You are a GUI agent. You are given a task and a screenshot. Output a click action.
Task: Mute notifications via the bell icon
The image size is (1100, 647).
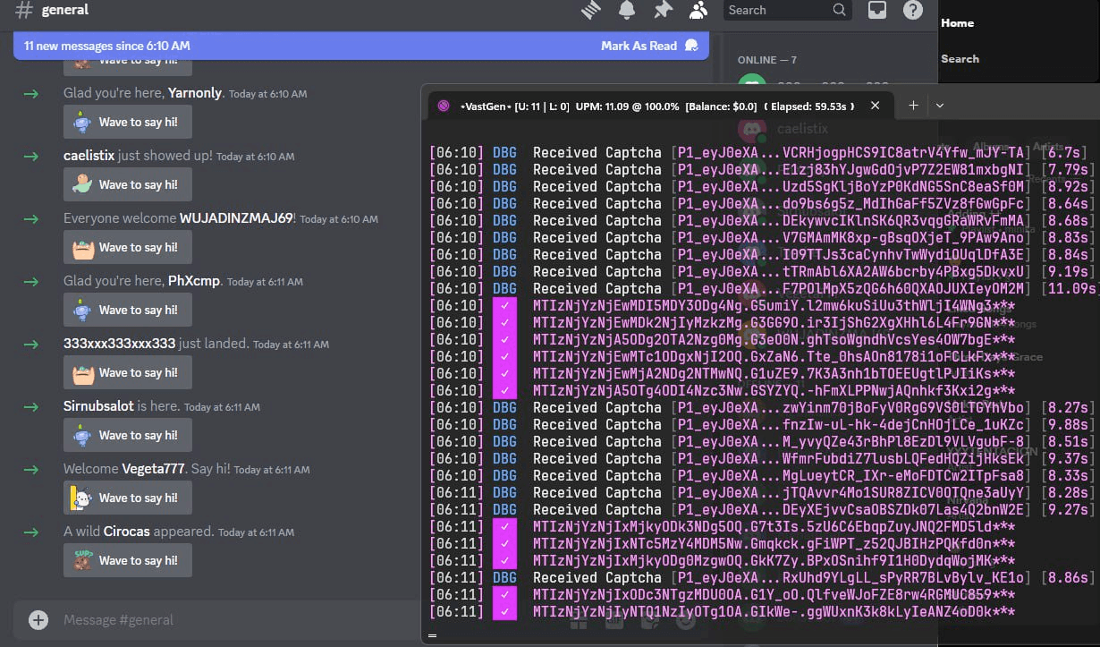[627, 11]
